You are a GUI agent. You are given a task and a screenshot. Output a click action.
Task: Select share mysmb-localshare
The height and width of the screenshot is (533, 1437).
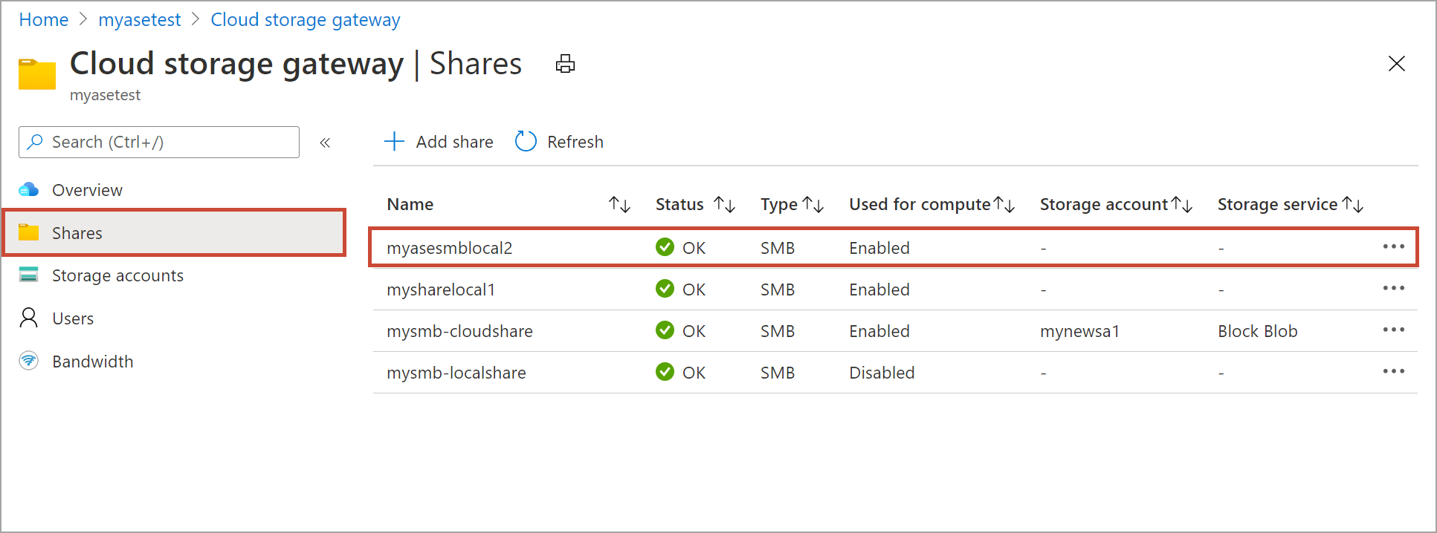[456, 373]
